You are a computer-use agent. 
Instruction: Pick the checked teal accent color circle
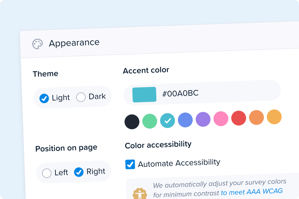(167, 121)
